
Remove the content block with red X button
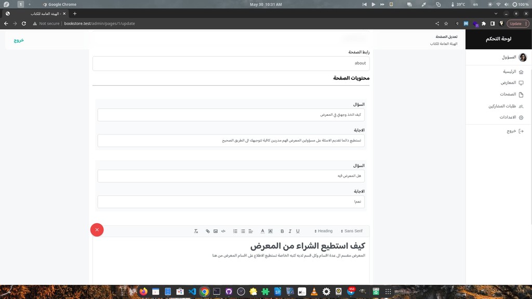[x=97, y=230]
